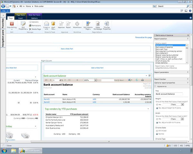Click the forward navigation arrow
This screenshot has width=193, height=154.
pos(7,6)
